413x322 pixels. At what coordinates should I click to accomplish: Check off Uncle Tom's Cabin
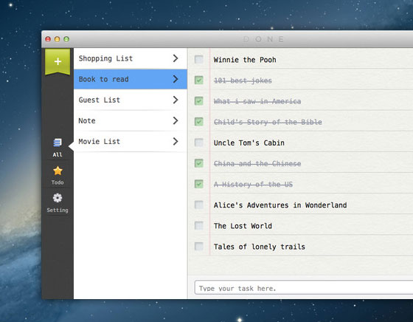pyautogui.click(x=199, y=143)
